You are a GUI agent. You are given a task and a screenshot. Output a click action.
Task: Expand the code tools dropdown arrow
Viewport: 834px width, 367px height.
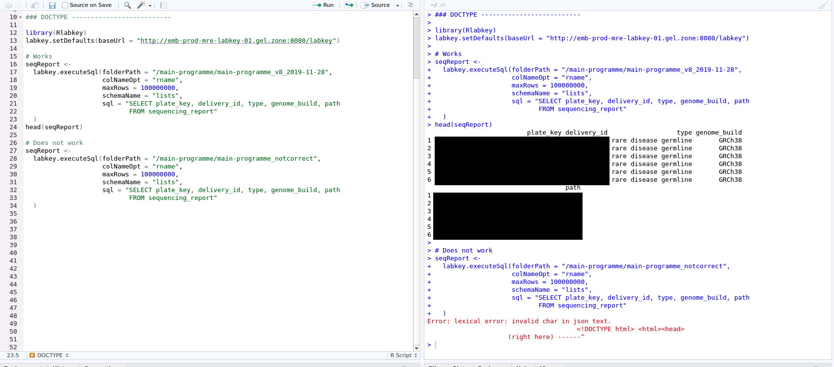(150, 5)
